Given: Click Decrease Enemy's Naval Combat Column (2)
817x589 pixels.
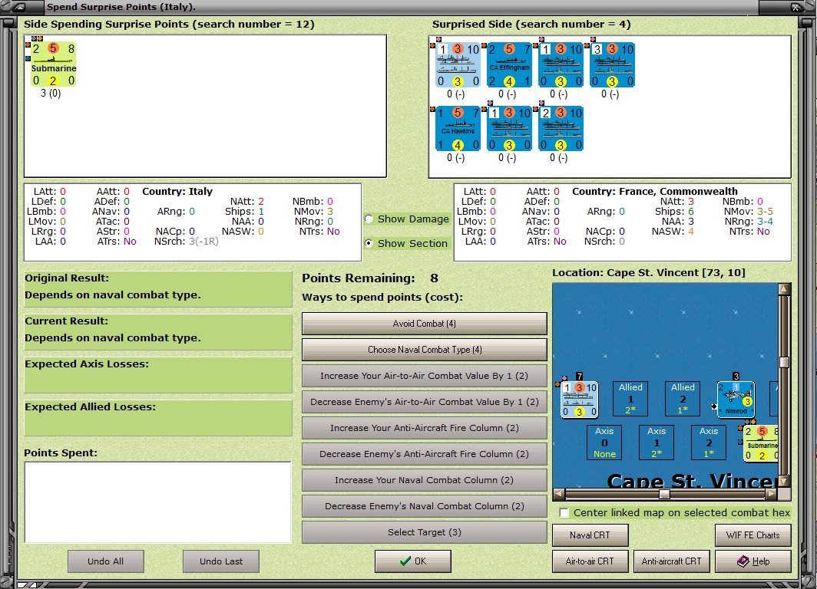Looking at the screenshot, I should coord(424,505).
